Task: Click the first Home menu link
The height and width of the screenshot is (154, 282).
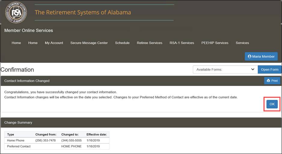Action: 16,43
